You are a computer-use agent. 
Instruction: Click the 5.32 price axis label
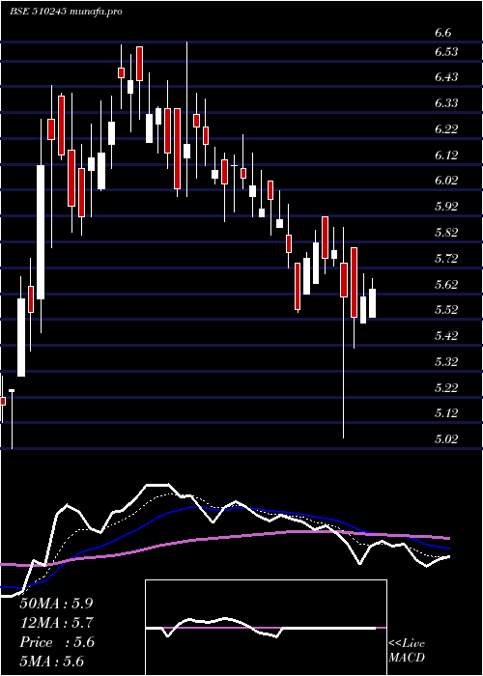(x=446, y=361)
